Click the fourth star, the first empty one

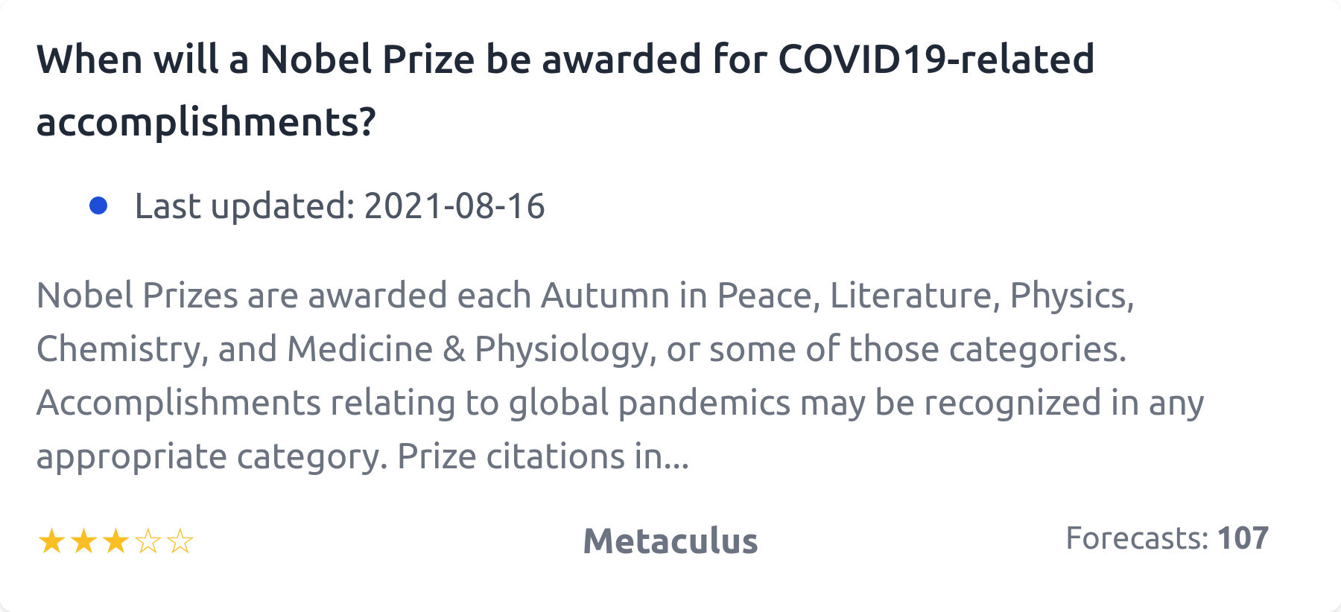tap(148, 541)
